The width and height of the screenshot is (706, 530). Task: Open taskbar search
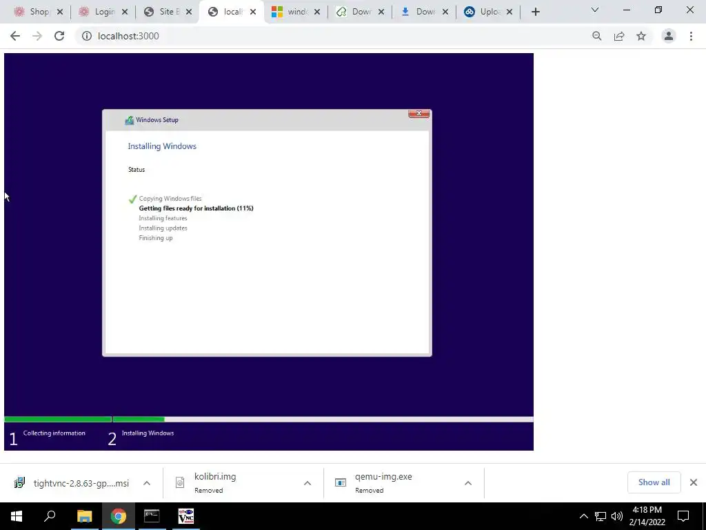click(50, 516)
